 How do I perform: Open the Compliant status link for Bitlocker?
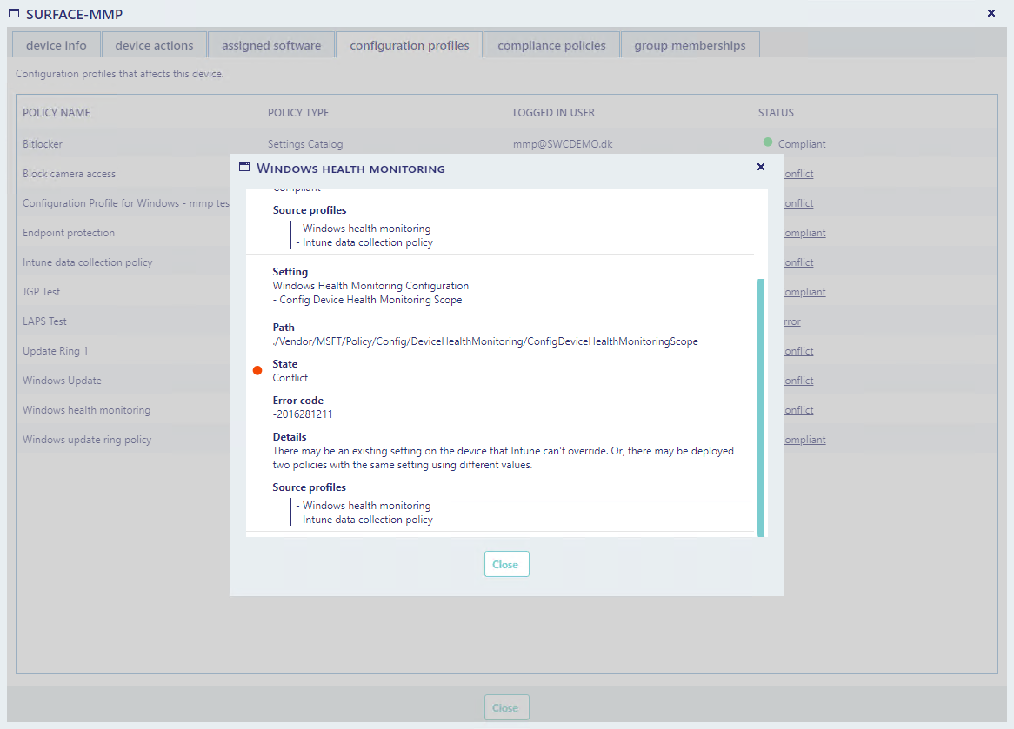802,144
